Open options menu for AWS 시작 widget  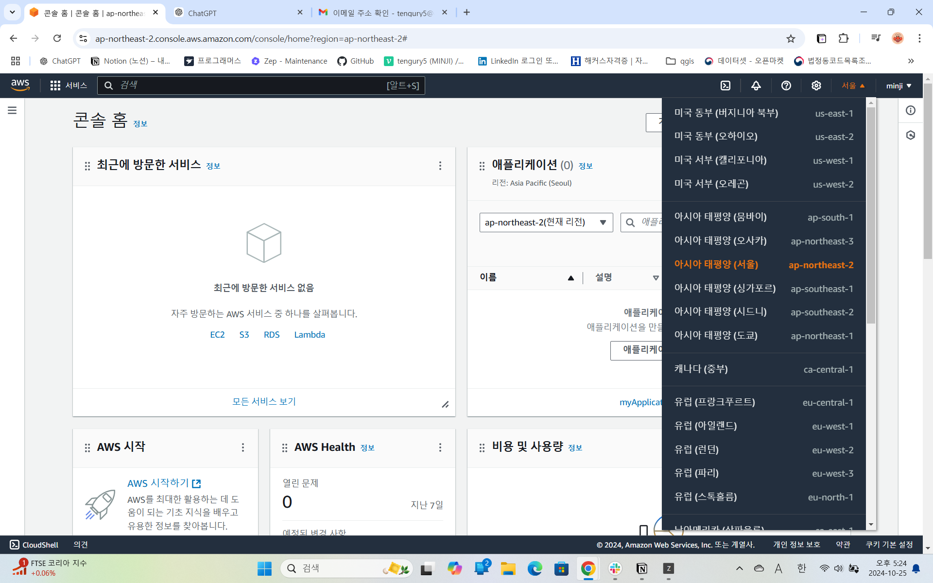243,447
